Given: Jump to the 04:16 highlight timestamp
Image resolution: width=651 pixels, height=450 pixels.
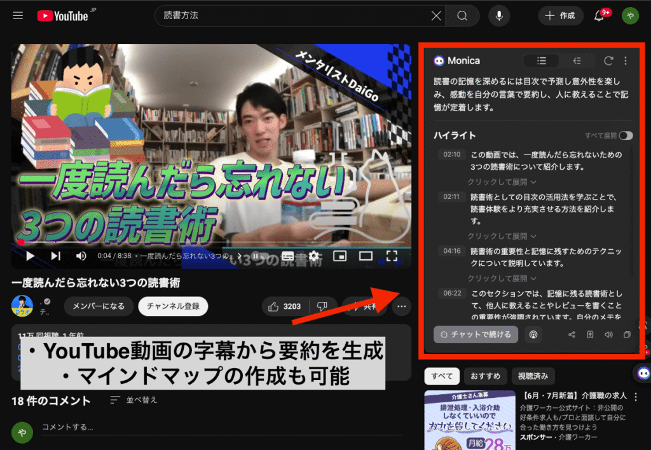Looking at the screenshot, I should 452,250.
